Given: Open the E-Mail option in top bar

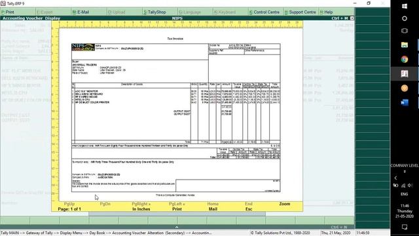Looking at the screenshot, I should pyautogui.click(x=81, y=12).
